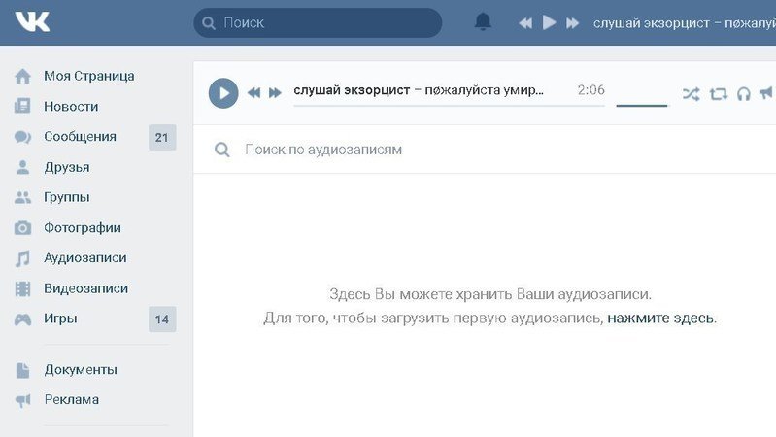Open the headphones recommendations icon

[x=743, y=93]
